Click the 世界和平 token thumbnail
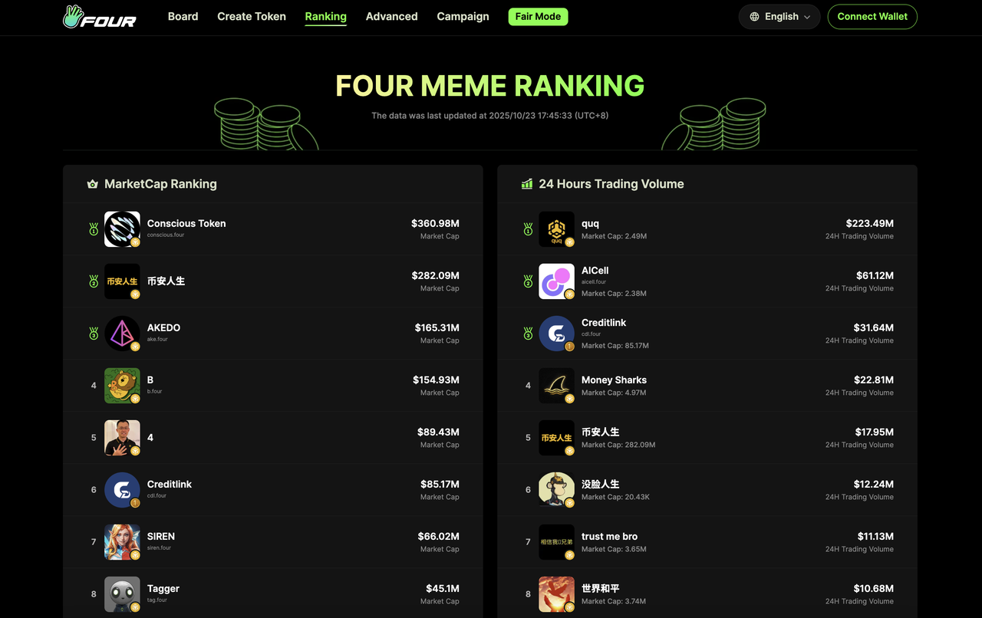Screen dimensions: 982x618 tap(556, 594)
